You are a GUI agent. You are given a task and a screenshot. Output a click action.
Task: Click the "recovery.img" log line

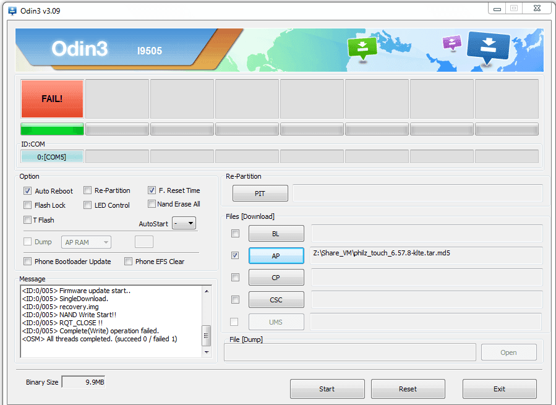tap(60, 307)
